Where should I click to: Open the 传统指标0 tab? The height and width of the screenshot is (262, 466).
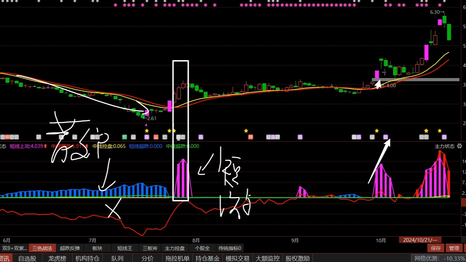coord(230,248)
